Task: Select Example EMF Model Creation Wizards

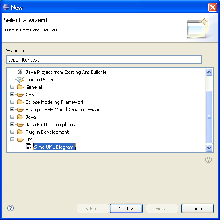Action: point(65,110)
